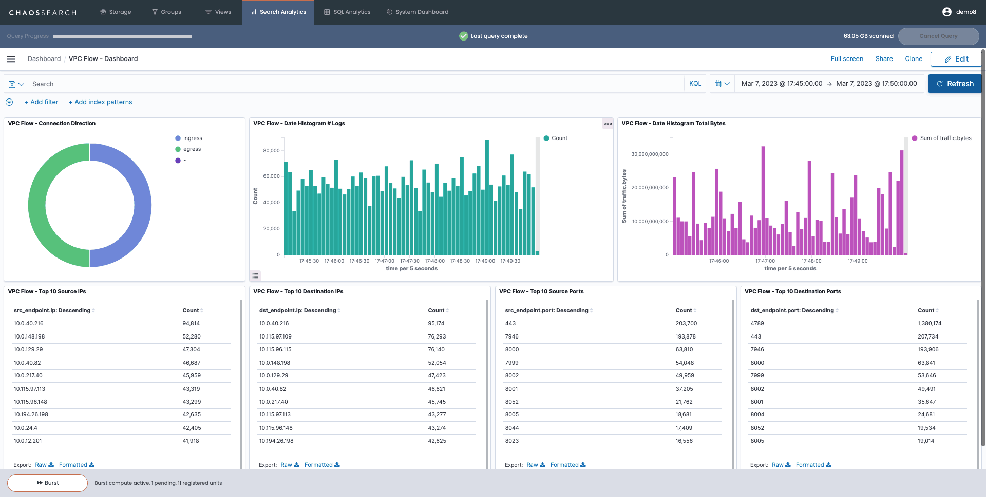Click destination port 4789 cell
986x497 pixels.
(x=757, y=324)
